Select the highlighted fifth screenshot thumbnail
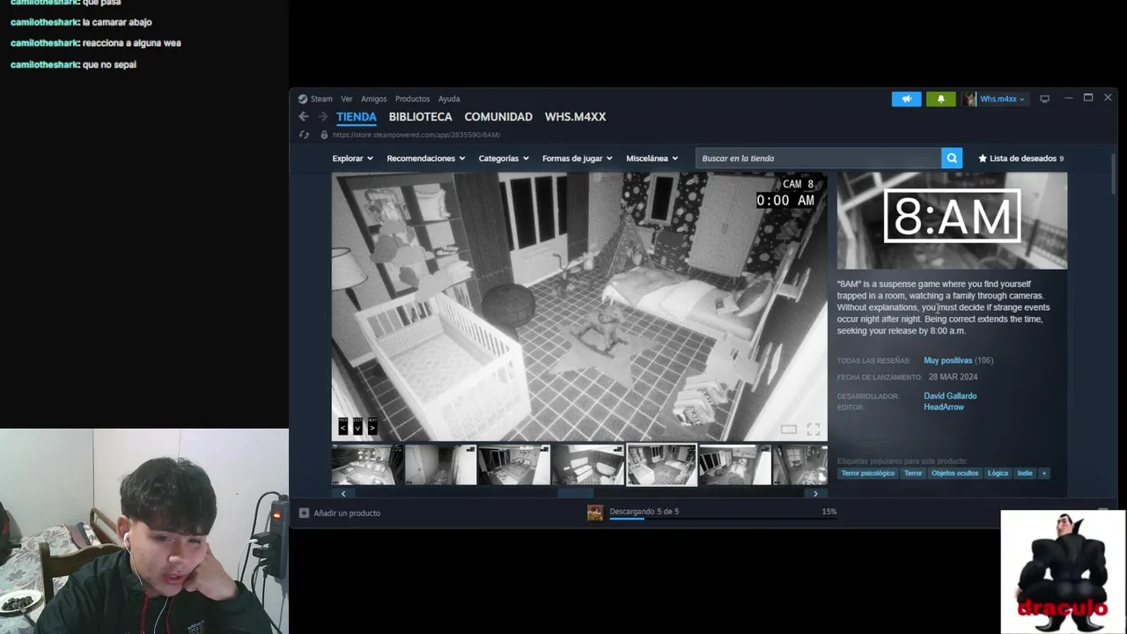The image size is (1127, 634). tap(661, 465)
